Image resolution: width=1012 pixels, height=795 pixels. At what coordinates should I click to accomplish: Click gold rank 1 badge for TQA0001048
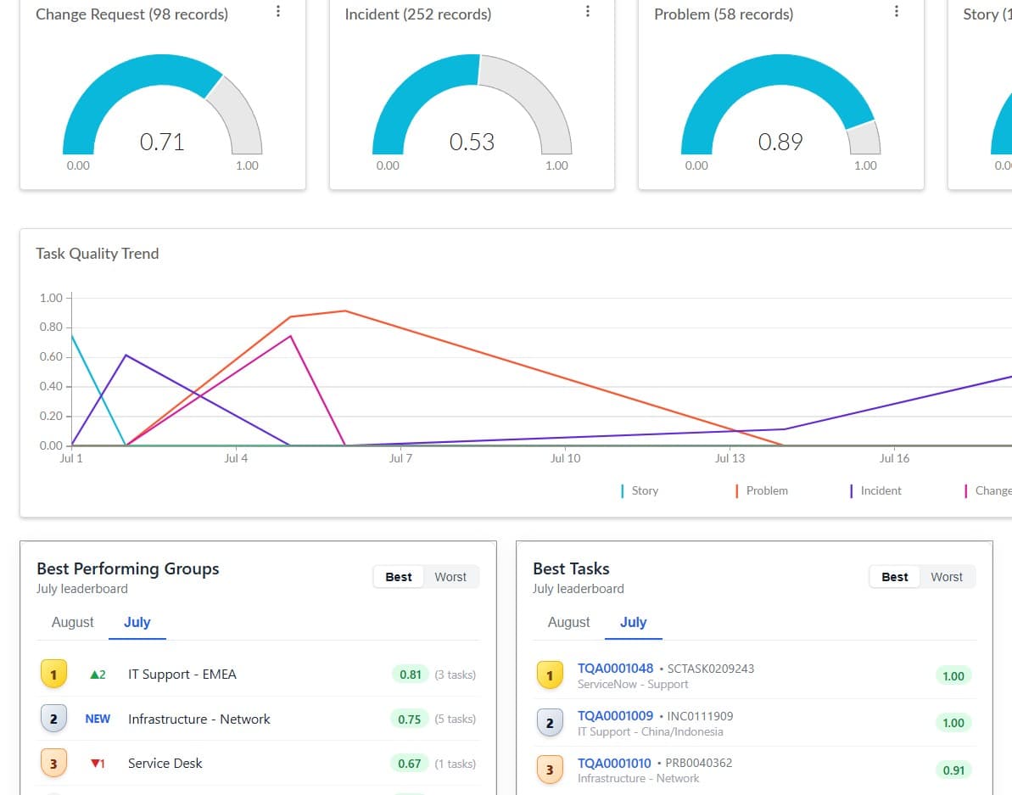click(550, 675)
